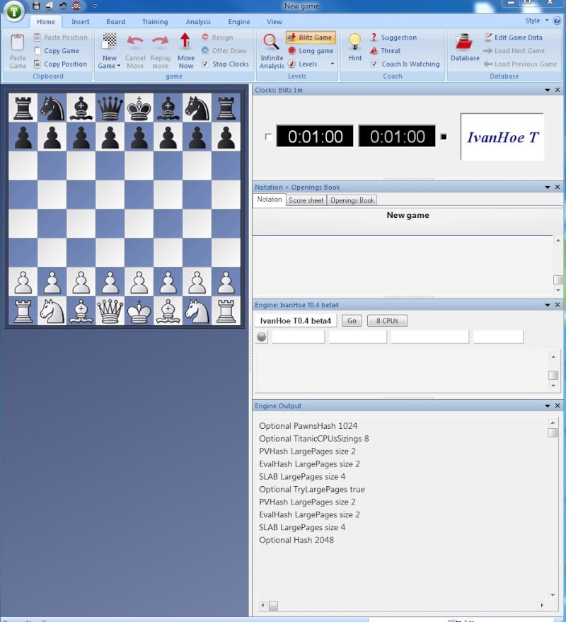Click the white side-to-move box beside the clocks
This screenshot has height=622, width=566.
pos(268,137)
